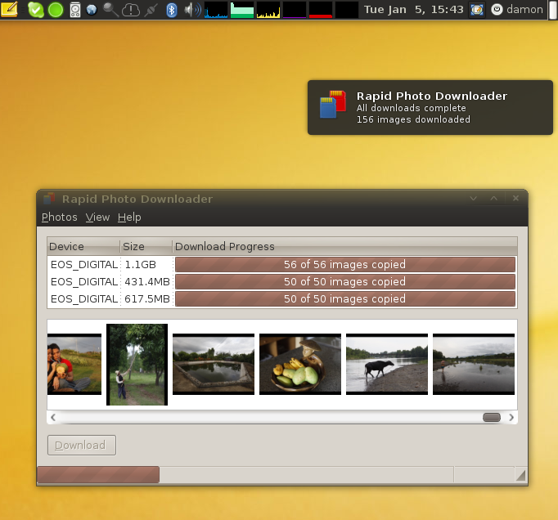Screen dimensions: 558x520
Task: Click the memory card icon in notification
Action: coord(332,105)
